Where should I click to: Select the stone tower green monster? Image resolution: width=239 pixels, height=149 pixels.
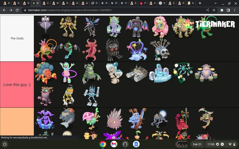tap(91, 73)
